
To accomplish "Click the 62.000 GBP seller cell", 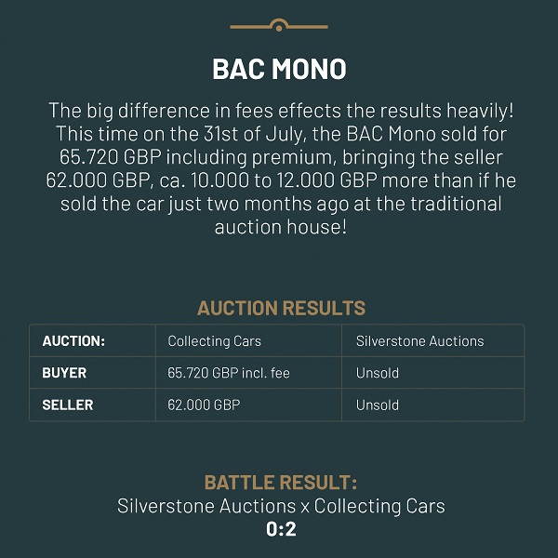I will [204, 405].
